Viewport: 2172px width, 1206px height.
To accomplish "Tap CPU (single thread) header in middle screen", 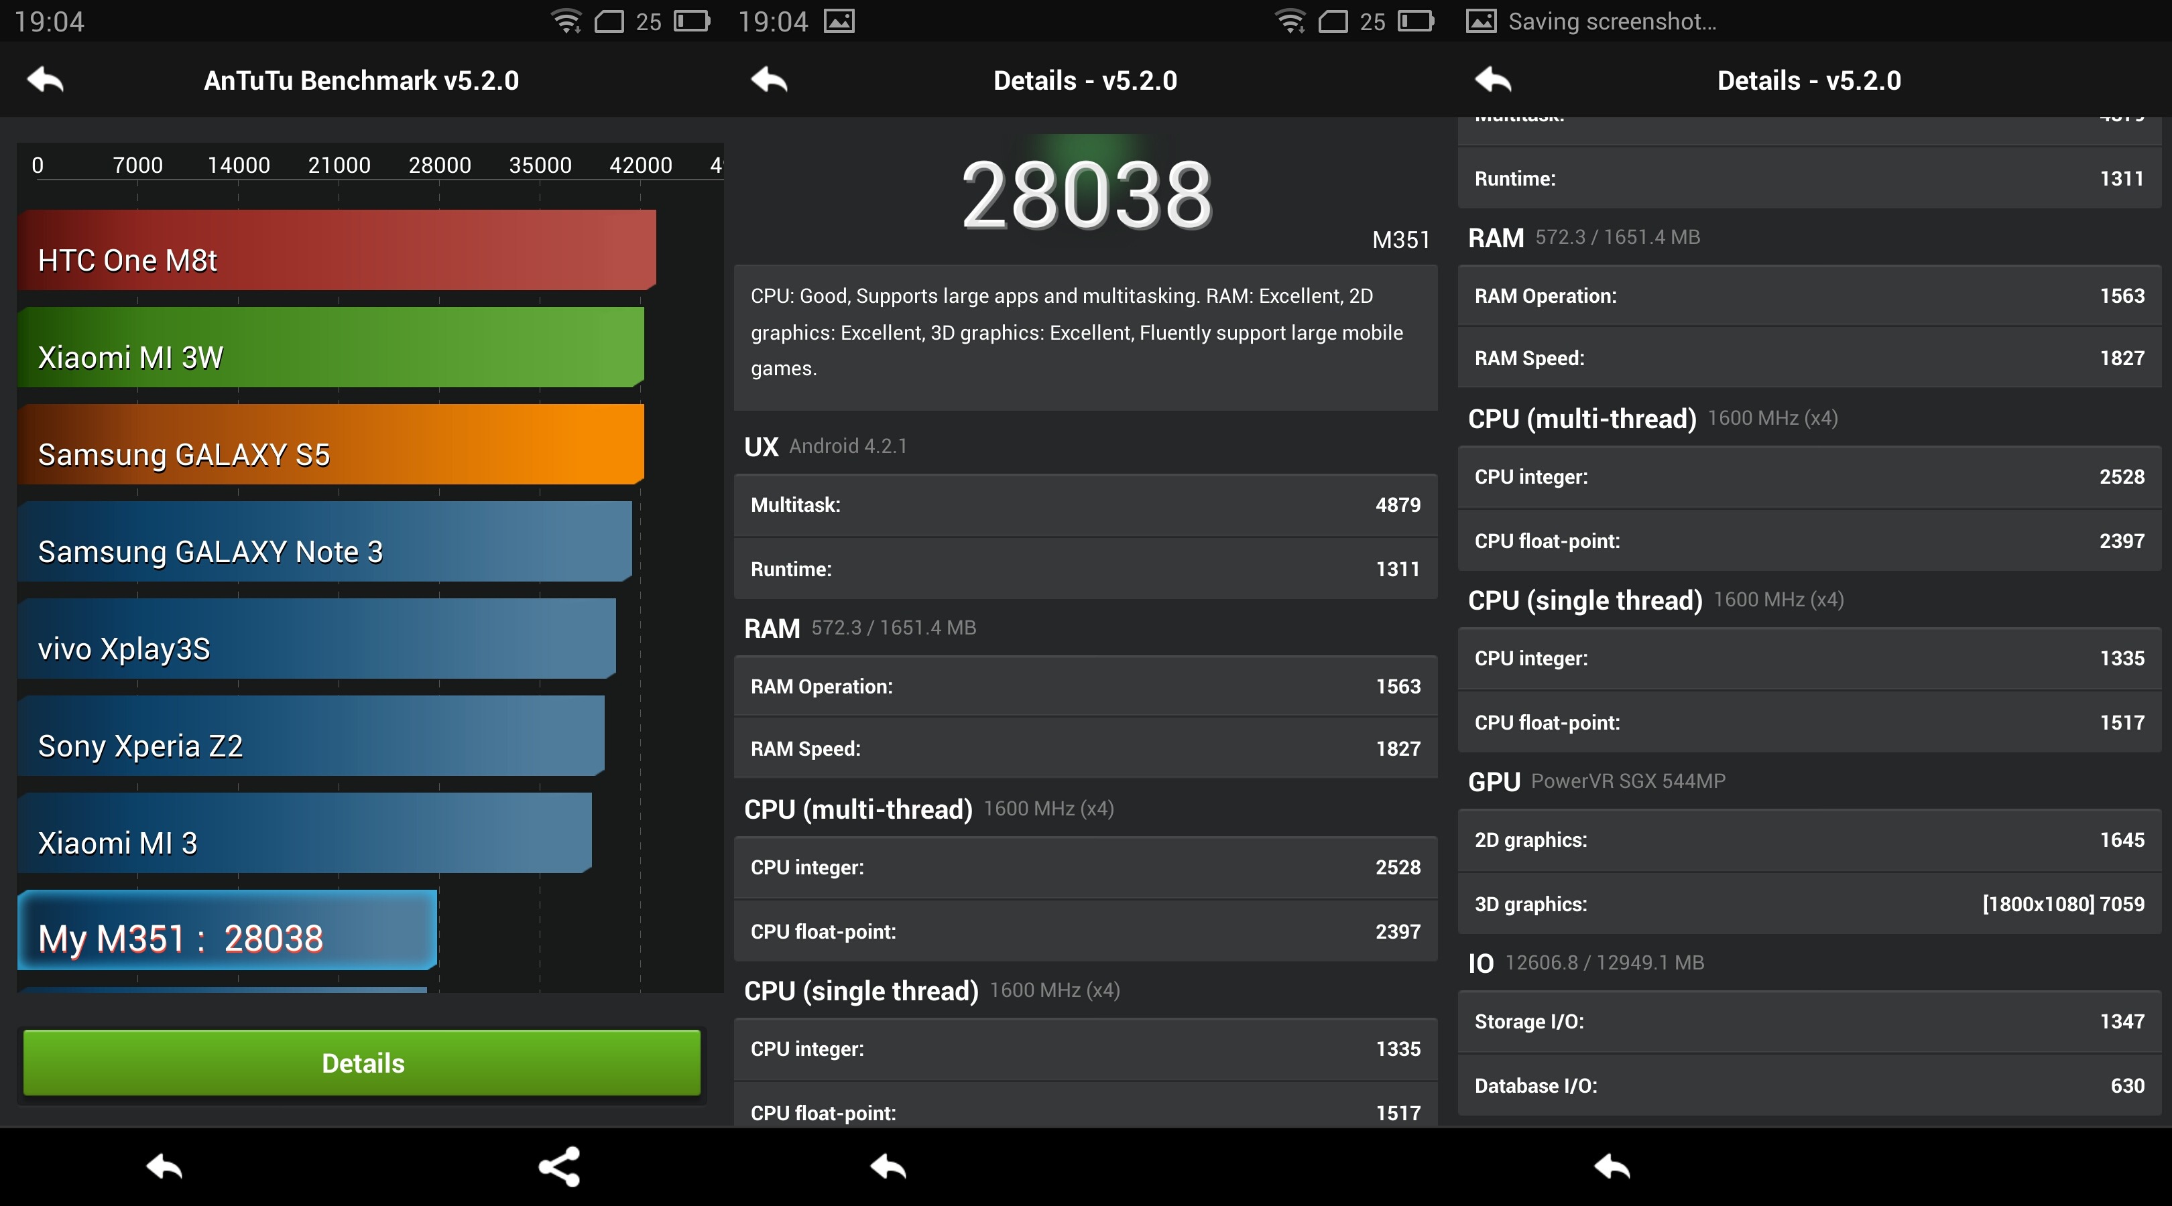I will (x=932, y=990).
